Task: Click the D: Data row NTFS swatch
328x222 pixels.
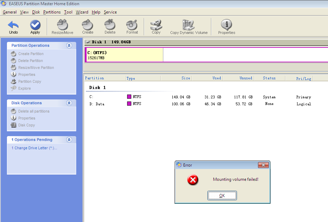Action: [x=129, y=104]
